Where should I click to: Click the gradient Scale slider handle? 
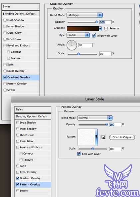(x=78, y=54)
